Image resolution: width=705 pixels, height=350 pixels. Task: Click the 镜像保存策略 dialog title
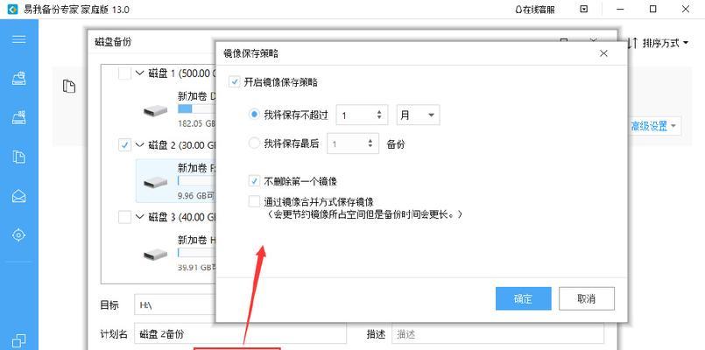(x=250, y=53)
